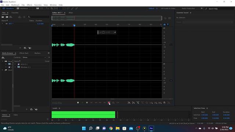Image resolution: width=235 pixels, height=132 pixels.
Task: Toggle Auto-Play speaker in Media Browser
Action: click(36, 109)
